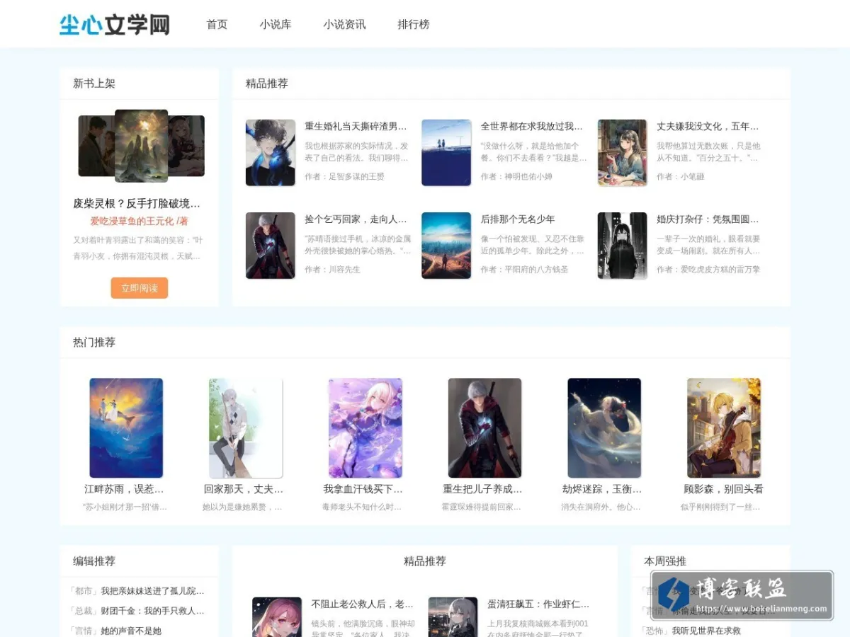Open cover of 后排那个无名少年
The height and width of the screenshot is (637, 850).
click(x=446, y=246)
